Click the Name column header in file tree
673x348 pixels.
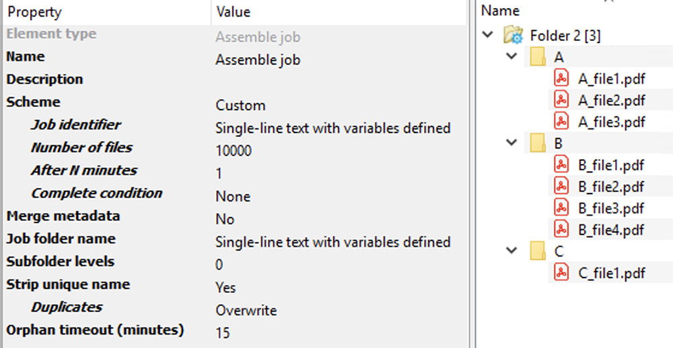pos(500,11)
